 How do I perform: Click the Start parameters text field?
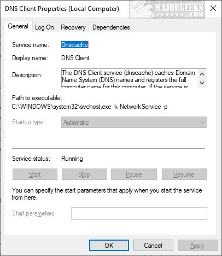click(139, 213)
